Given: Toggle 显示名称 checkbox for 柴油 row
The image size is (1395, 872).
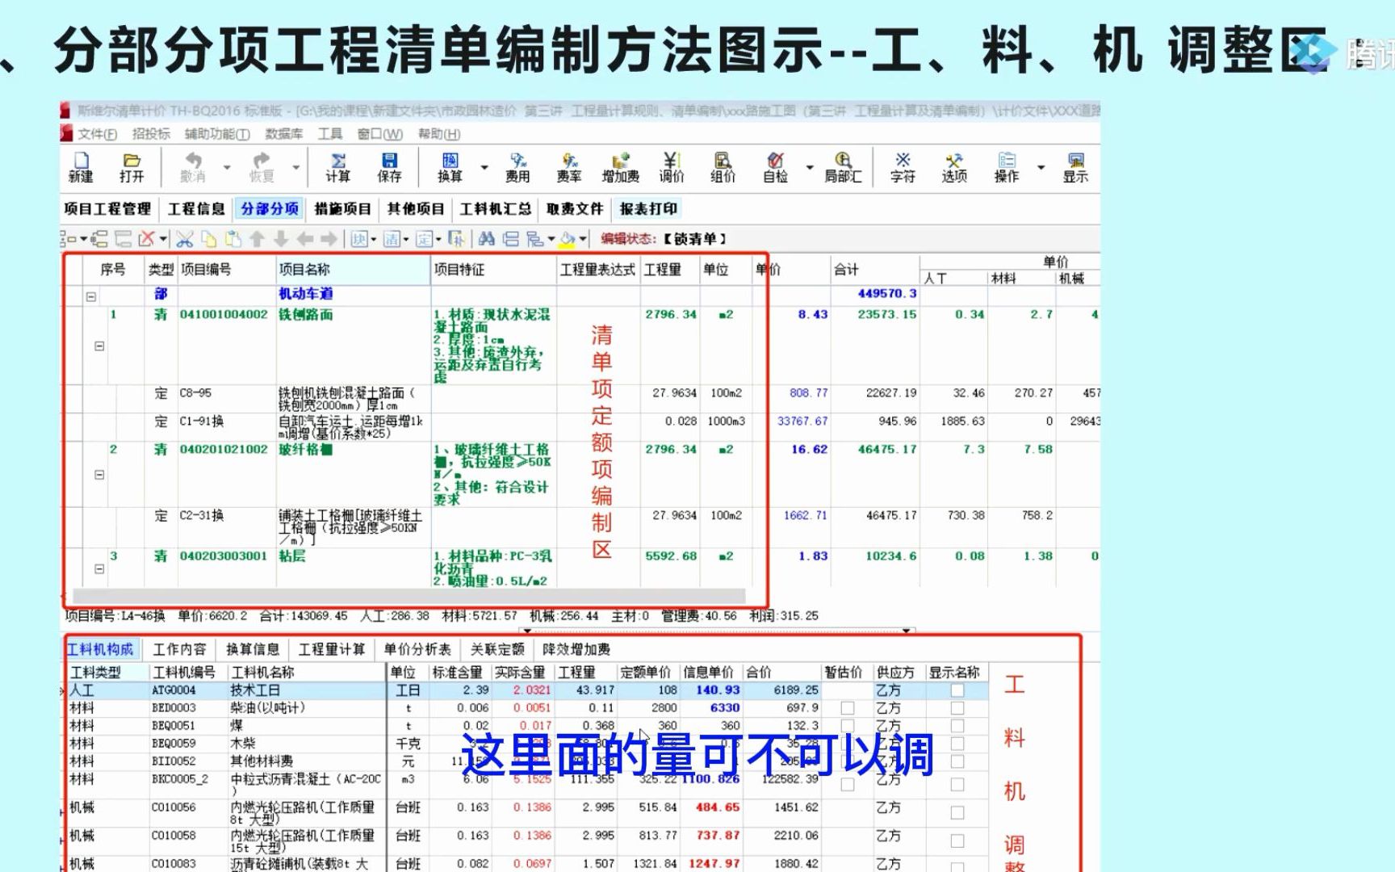Looking at the screenshot, I should tap(957, 708).
